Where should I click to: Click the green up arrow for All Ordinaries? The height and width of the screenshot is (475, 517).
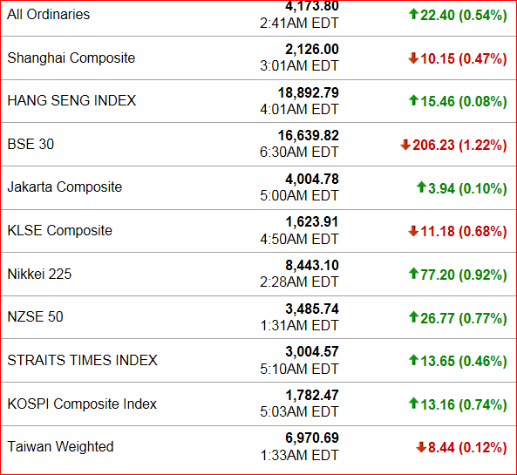pyautogui.click(x=413, y=14)
